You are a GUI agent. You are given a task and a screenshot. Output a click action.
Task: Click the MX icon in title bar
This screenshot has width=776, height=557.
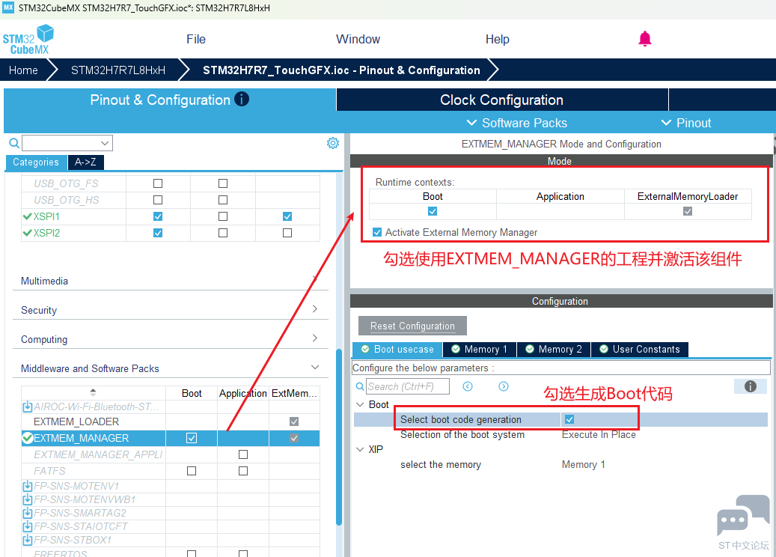[8, 7]
